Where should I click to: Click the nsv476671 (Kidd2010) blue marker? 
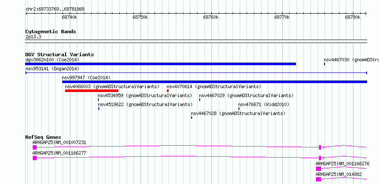239,109
